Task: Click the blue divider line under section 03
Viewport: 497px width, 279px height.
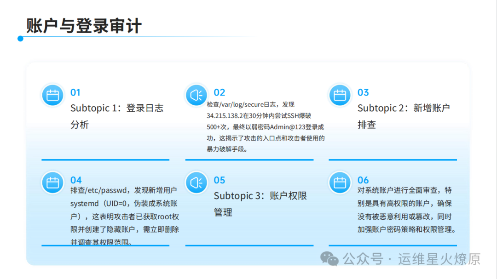Action: [393, 160]
